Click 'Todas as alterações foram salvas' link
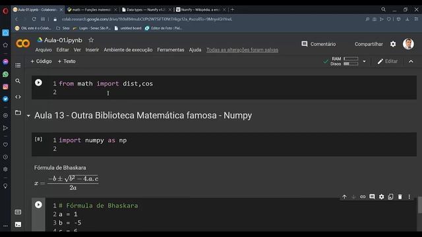Screen dimensions: 422x237 pos(243,50)
